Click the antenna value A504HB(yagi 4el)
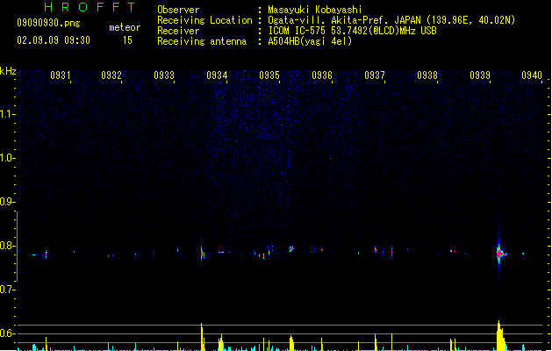The height and width of the screenshot is (351, 552). 310,41
